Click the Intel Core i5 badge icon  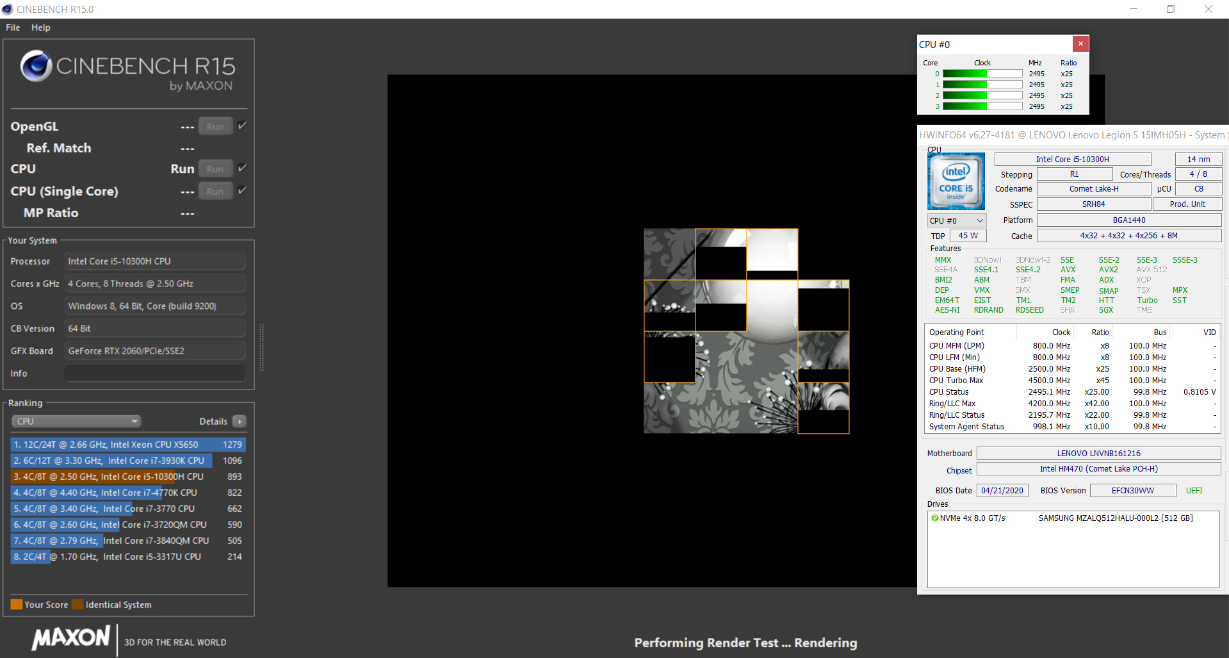point(956,181)
